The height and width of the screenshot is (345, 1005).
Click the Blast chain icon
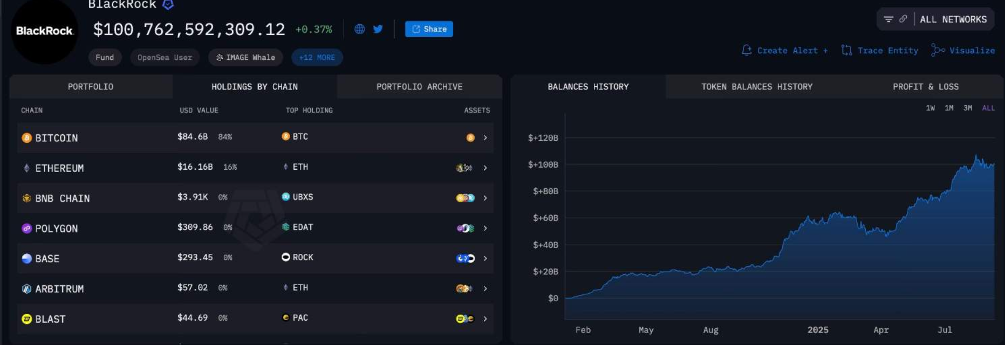point(26,319)
